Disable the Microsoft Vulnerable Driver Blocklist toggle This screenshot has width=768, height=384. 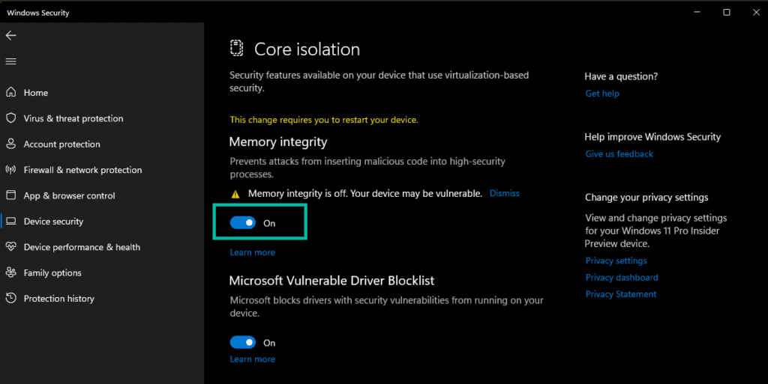(243, 343)
